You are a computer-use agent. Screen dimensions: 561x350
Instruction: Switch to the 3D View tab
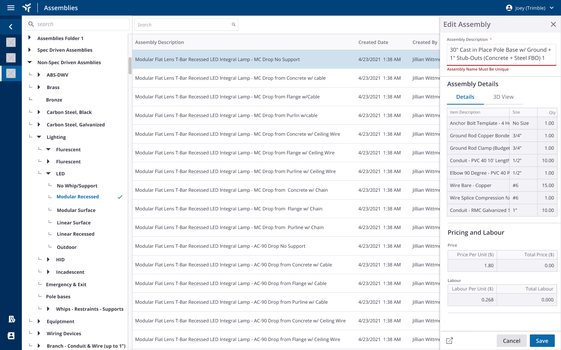point(503,97)
